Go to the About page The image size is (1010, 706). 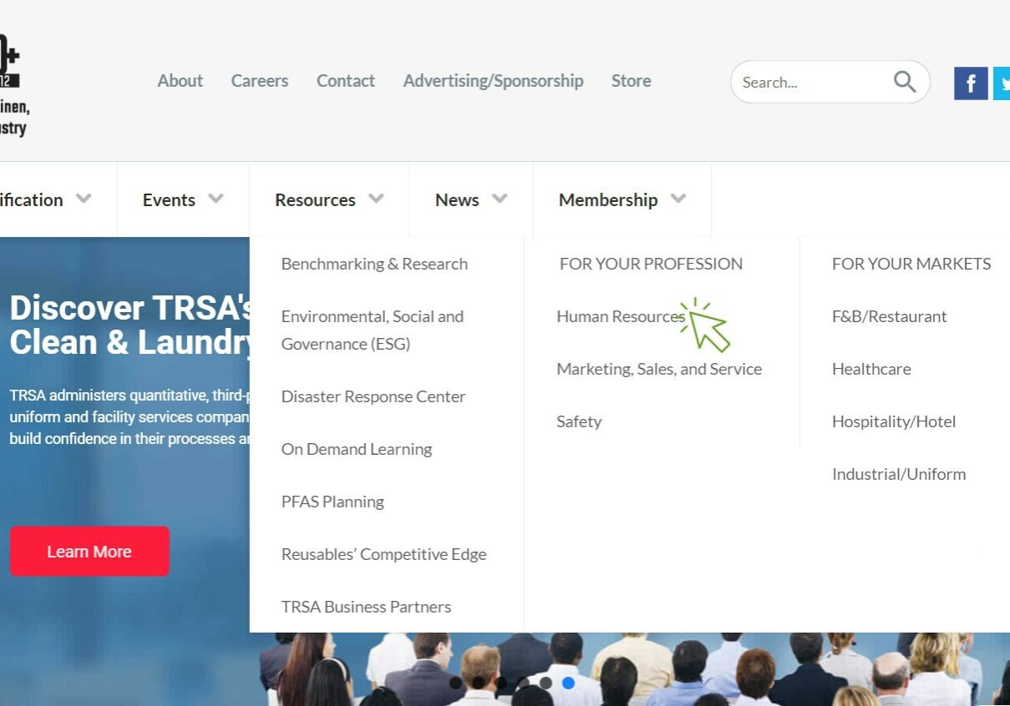point(180,81)
